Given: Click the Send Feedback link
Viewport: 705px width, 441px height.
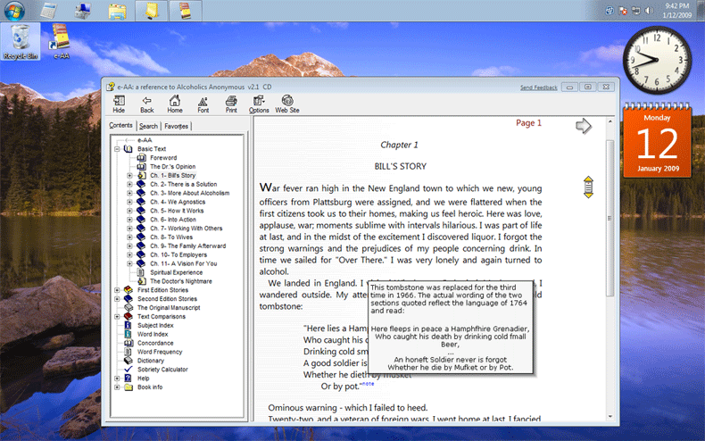Looking at the screenshot, I should [538, 87].
